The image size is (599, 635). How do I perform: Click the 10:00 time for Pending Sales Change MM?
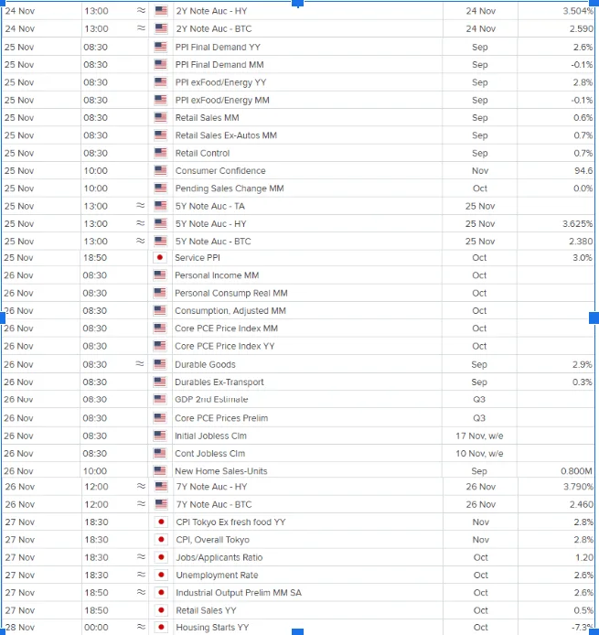point(95,188)
